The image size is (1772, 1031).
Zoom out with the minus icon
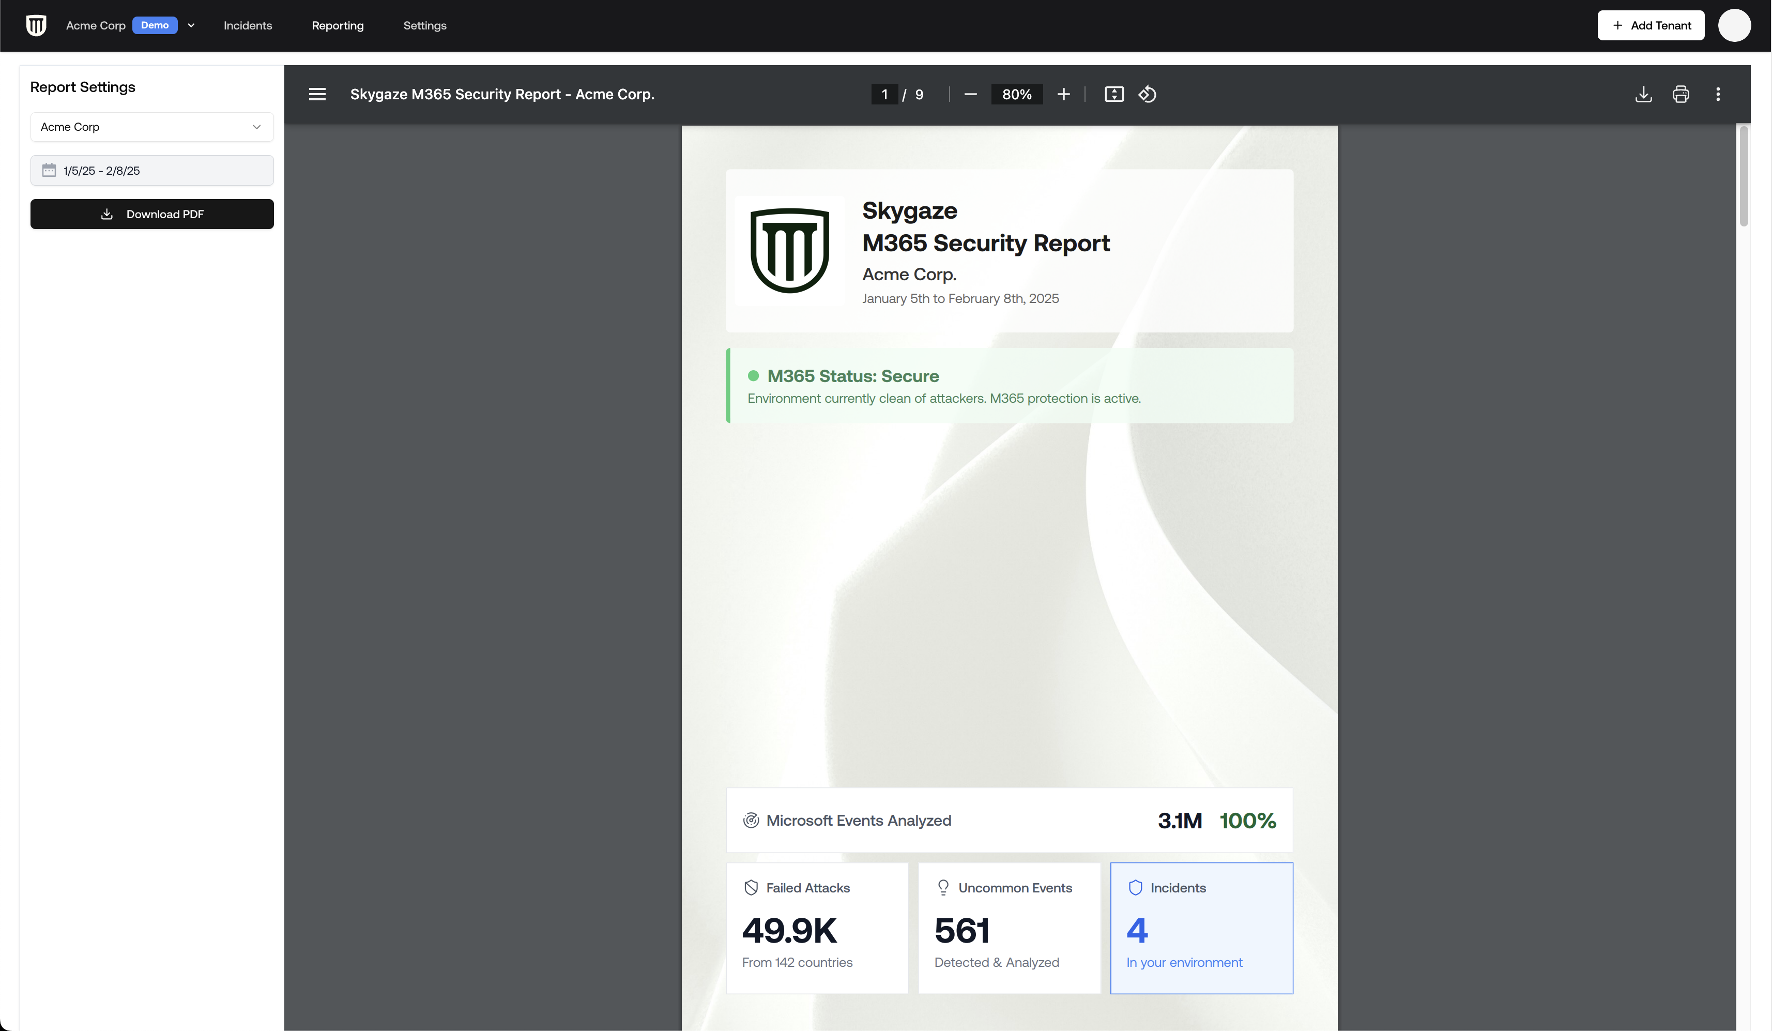(x=970, y=94)
